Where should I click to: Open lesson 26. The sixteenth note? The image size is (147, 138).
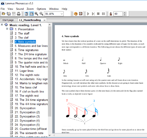coord(29,133)
